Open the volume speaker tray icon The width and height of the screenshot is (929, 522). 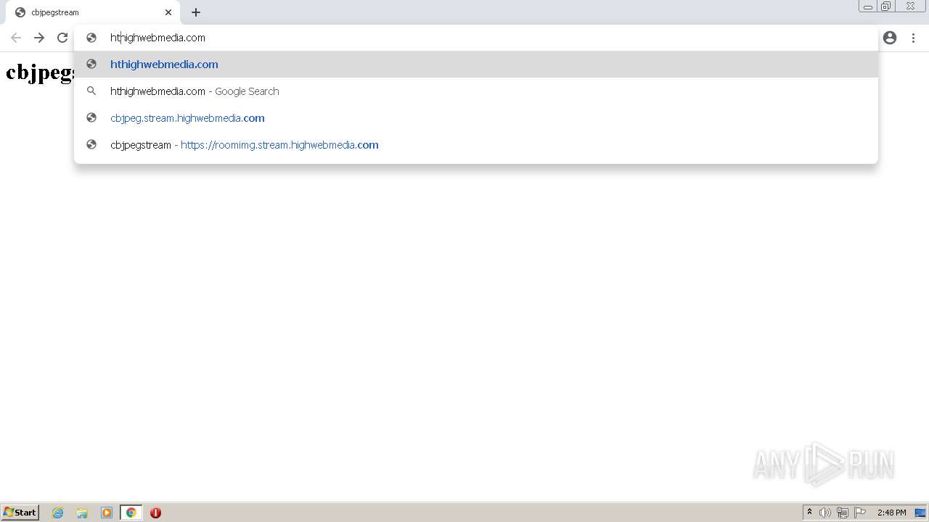click(x=825, y=513)
